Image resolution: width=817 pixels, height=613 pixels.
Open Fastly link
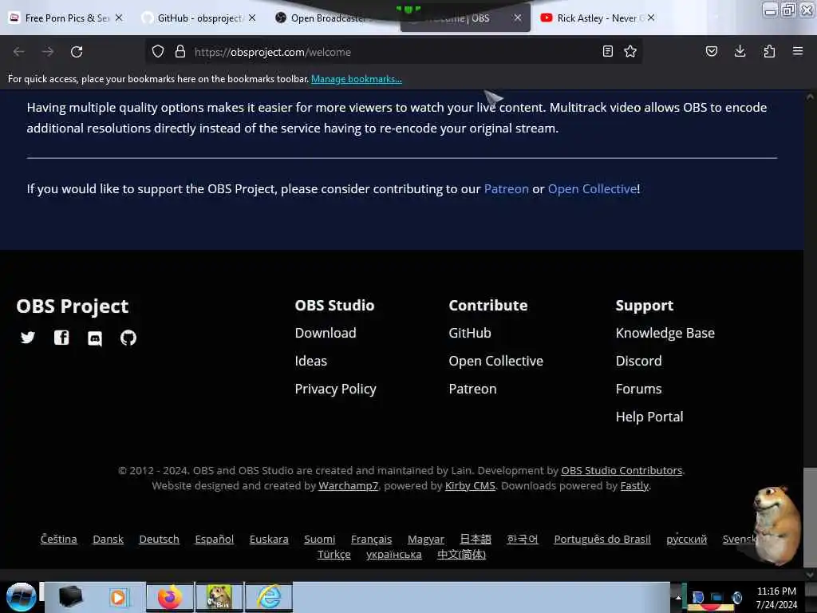point(634,486)
